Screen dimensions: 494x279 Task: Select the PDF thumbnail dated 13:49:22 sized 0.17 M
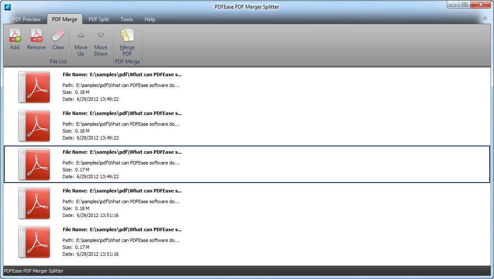[x=34, y=164]
